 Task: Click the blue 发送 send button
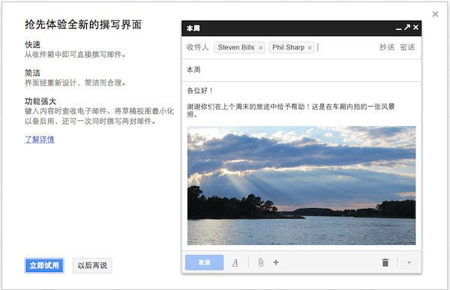coord(204,262)
